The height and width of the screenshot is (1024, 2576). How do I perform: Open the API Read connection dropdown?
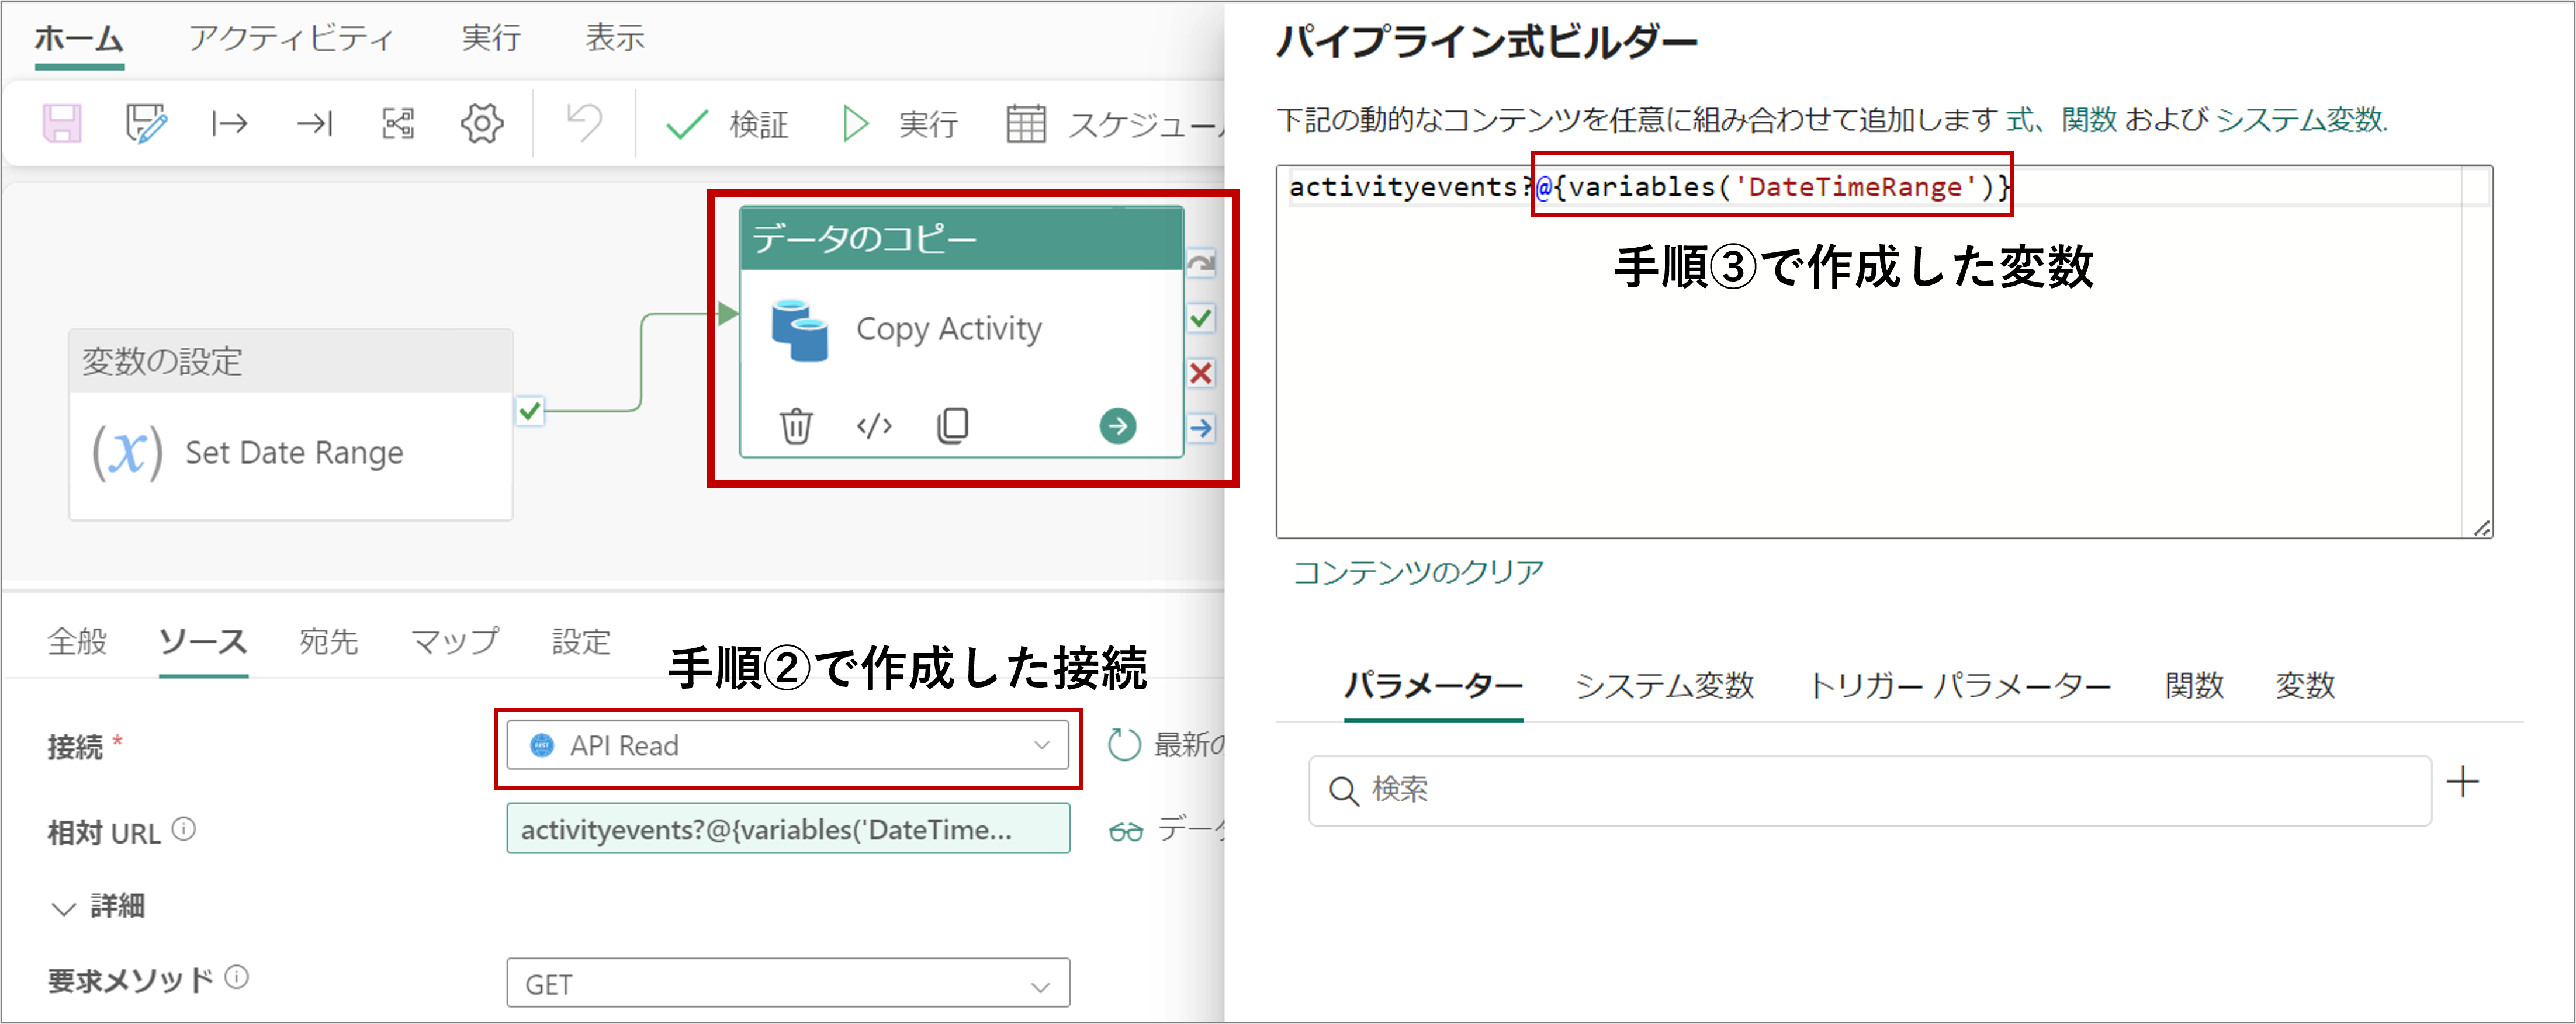1040,744
